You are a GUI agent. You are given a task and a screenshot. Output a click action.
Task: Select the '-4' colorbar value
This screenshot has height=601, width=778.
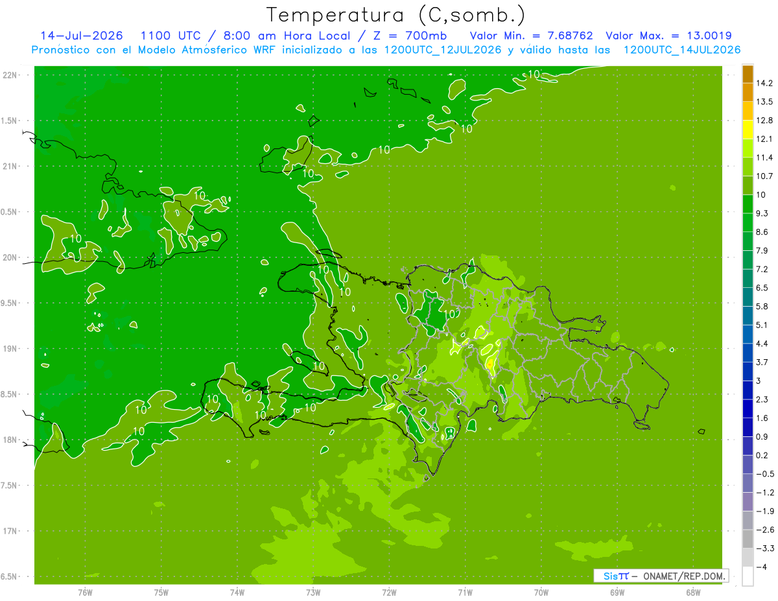click(x=761, y=567)
